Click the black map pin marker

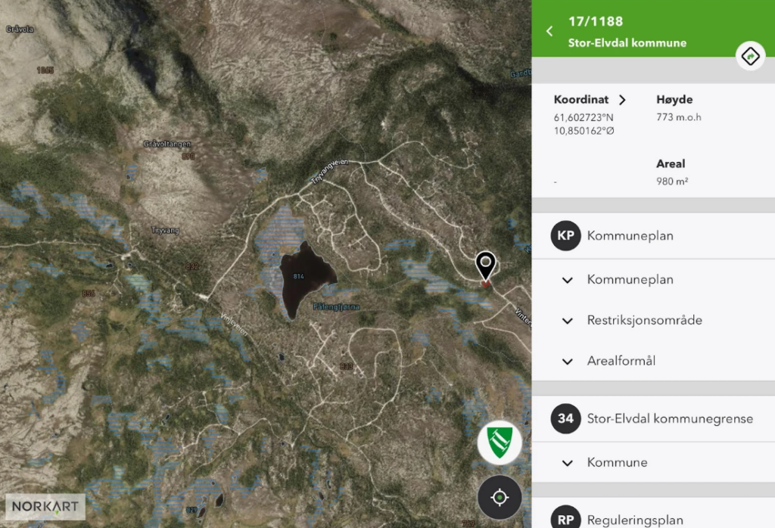point(486,266)
